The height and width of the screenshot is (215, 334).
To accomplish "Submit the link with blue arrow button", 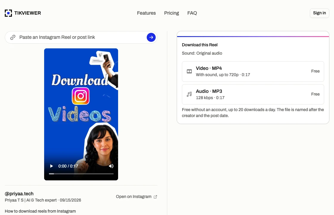I will [x=151, y=37].
